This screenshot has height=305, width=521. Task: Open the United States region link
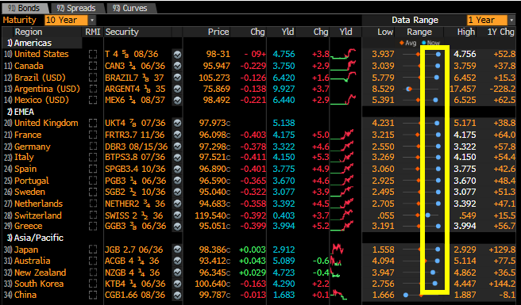pos(41,54)
